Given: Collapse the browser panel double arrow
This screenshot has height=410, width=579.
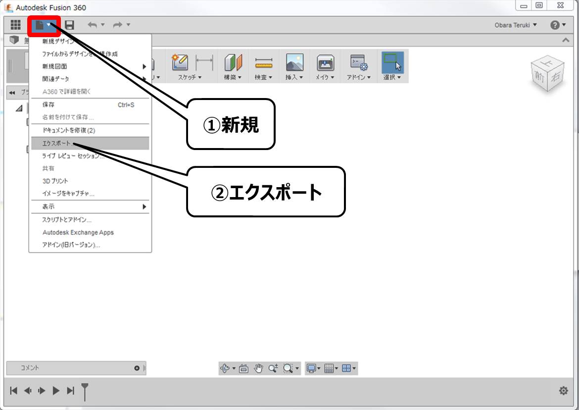Looking at the screenshot, I should 12,92.
